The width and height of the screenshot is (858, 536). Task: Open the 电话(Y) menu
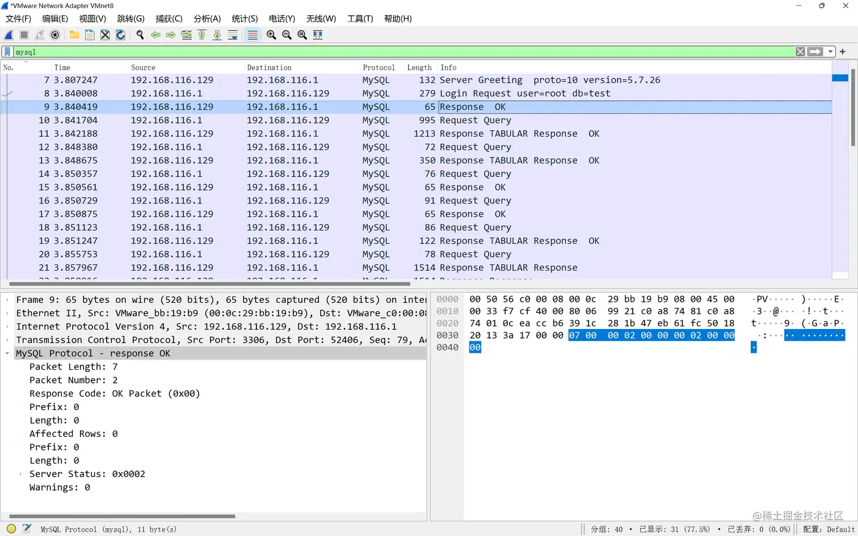(282, 19)
